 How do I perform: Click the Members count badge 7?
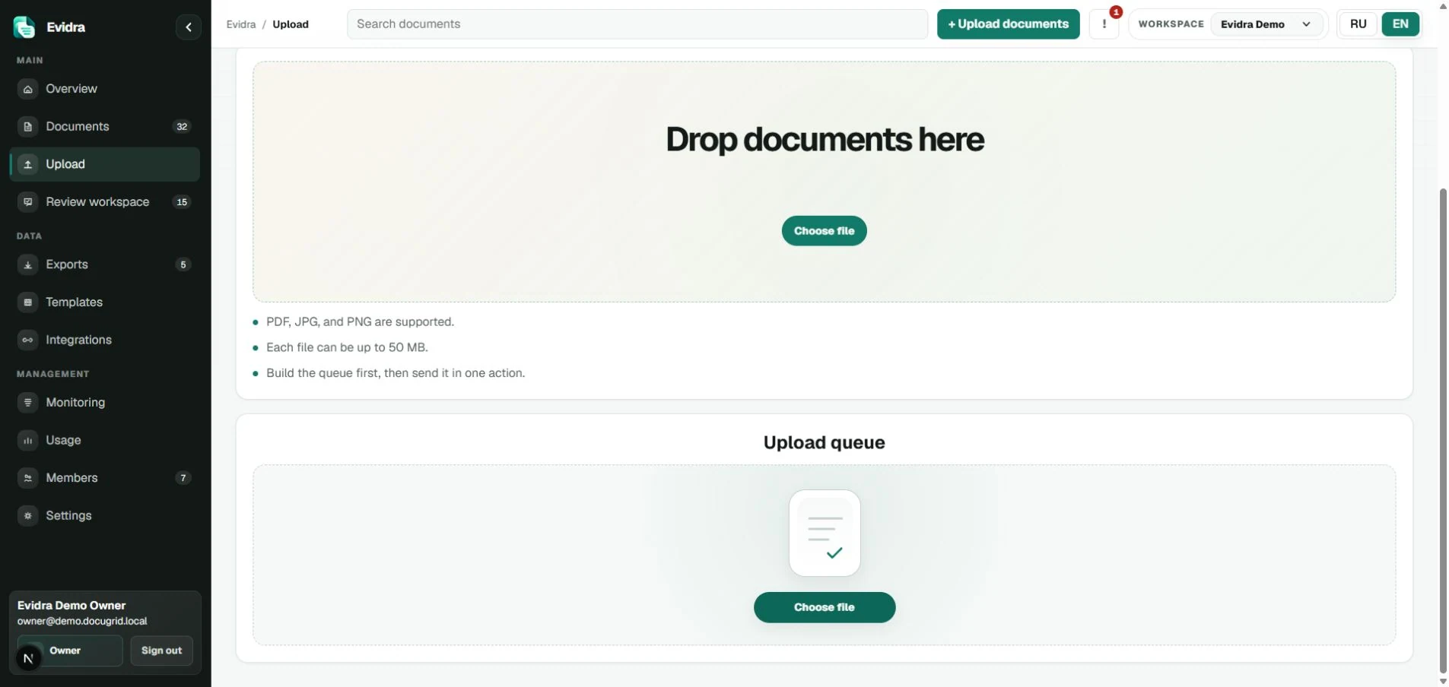[x=183, y=478]
